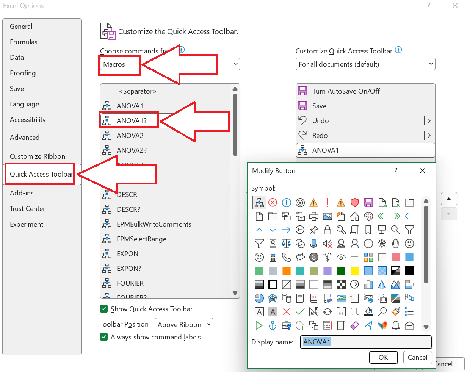
Task: Click the Move Up arrow button
Action: click(x=449, y=199)
